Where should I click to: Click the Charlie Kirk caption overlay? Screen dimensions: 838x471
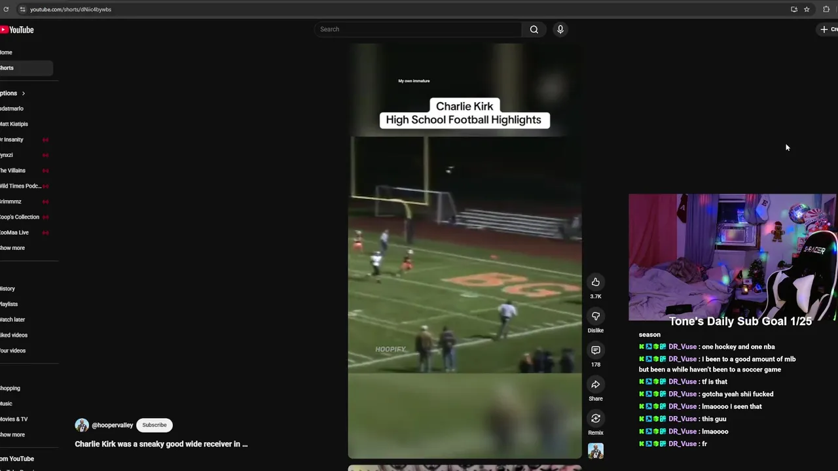click(x=465, y=113)
